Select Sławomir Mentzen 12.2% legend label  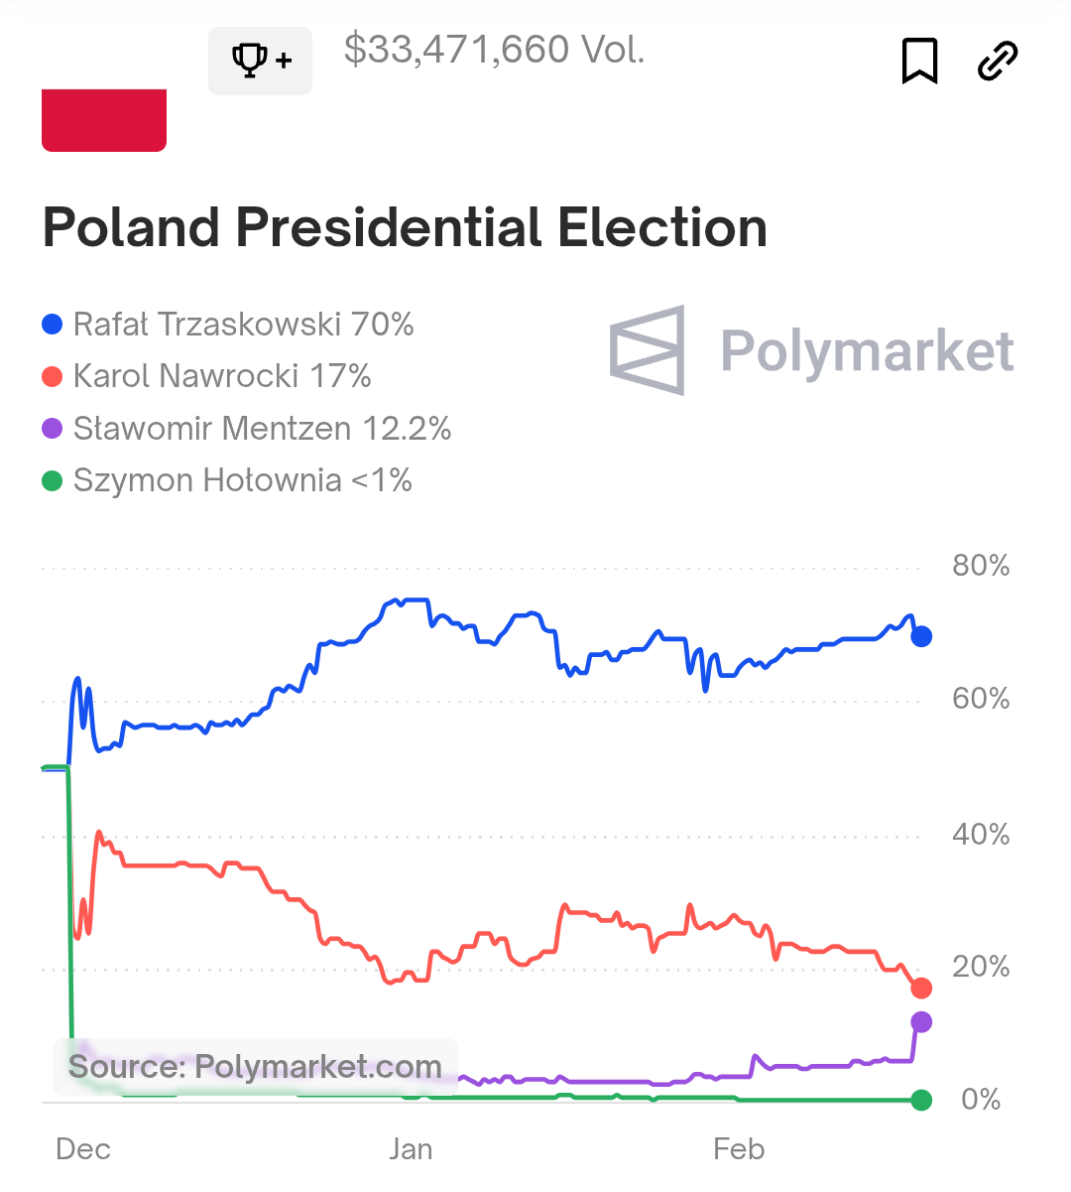[x=262, y=429]
